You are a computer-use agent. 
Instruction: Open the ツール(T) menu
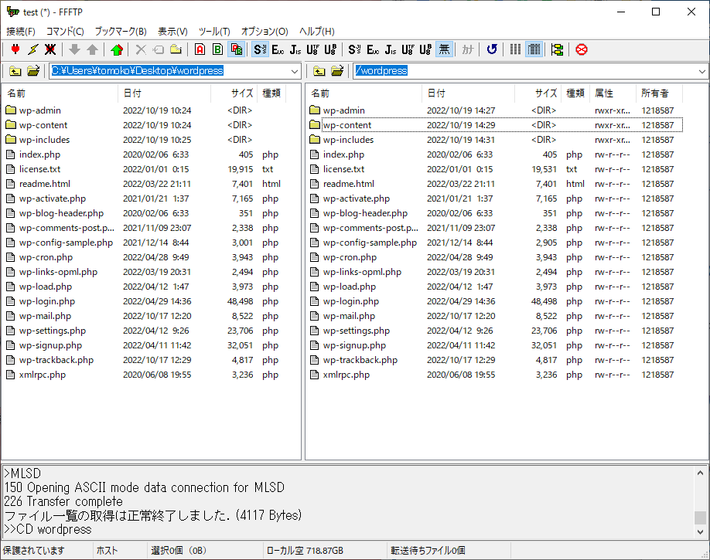(214, 31)
